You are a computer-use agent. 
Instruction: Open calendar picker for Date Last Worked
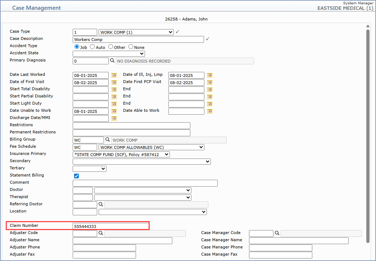point(114,75)
